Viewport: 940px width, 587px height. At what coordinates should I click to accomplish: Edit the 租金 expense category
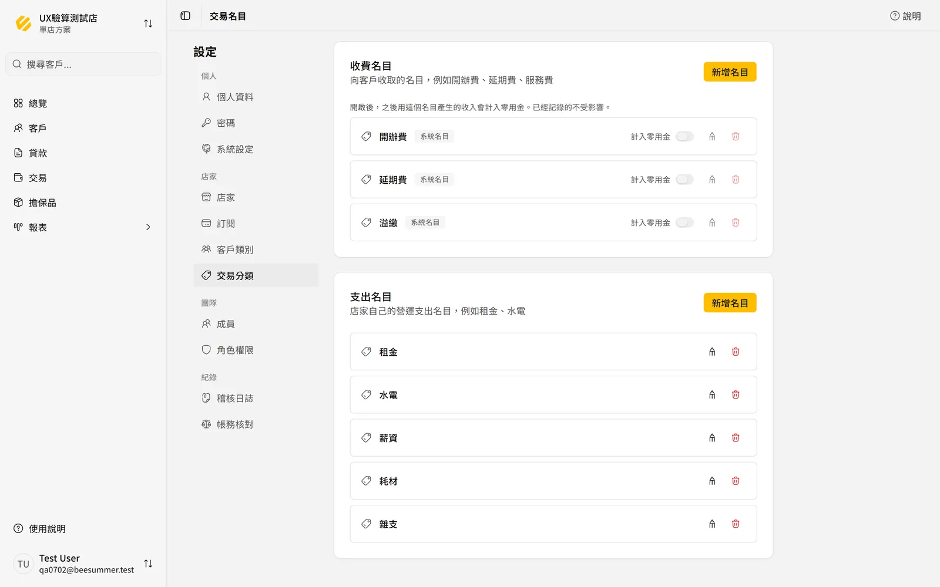pyautogui.click(x=712, y=352)
